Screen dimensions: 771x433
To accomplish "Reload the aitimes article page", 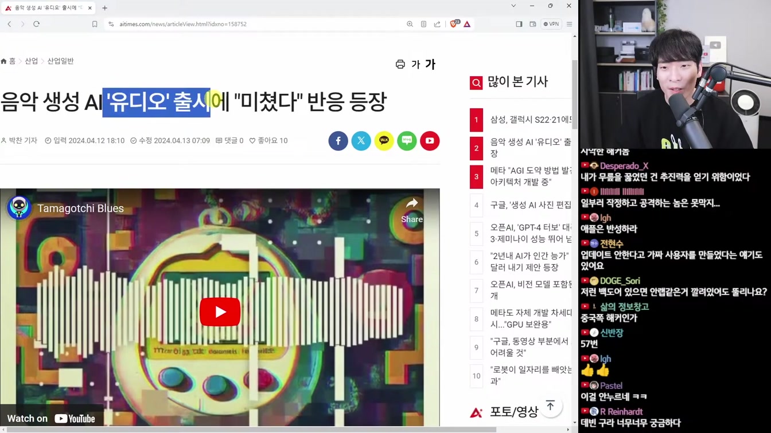I will pyautogui.click(x=36, y=24).
